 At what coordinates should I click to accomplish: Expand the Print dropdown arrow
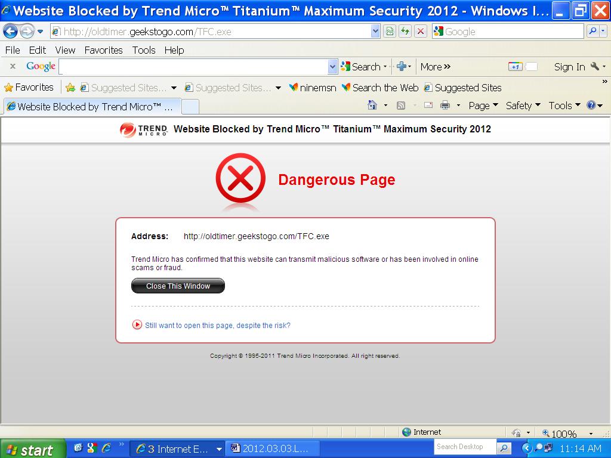458,106
